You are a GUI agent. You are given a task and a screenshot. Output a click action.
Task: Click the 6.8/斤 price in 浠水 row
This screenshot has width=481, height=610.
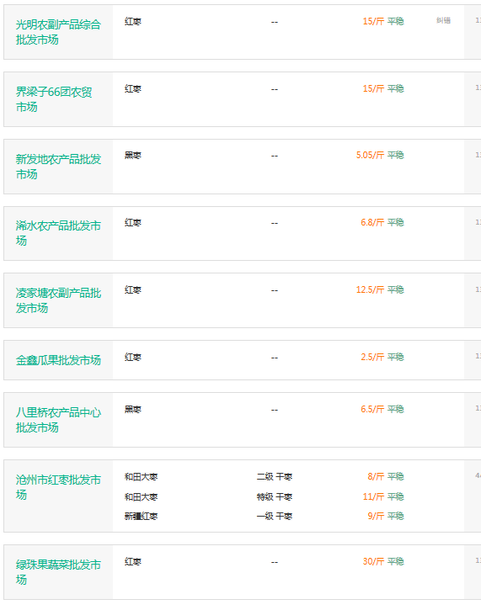coord(372,222)
